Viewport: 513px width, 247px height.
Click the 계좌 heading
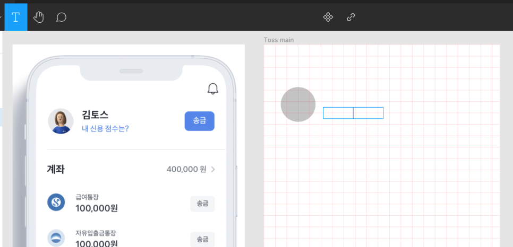pos(56,169)
